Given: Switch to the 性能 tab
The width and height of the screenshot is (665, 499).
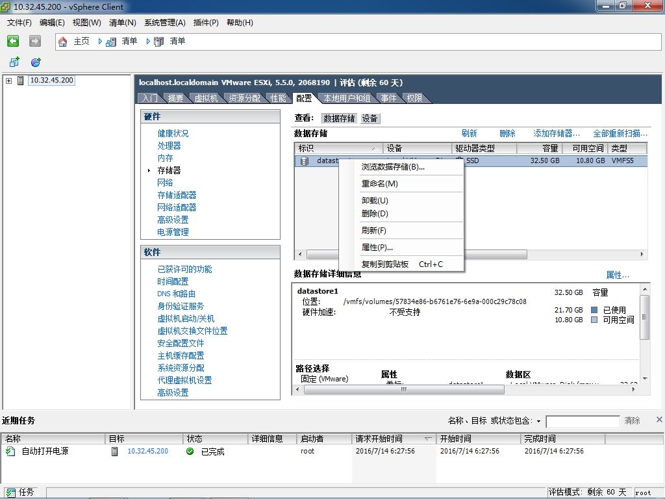Looking at the screenshot, I should point(278,98).
